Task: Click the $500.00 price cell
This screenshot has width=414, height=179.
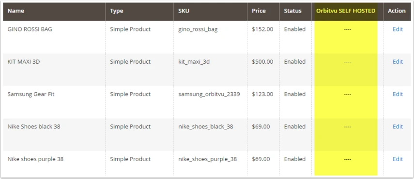Action: click(x=262, y=62)
